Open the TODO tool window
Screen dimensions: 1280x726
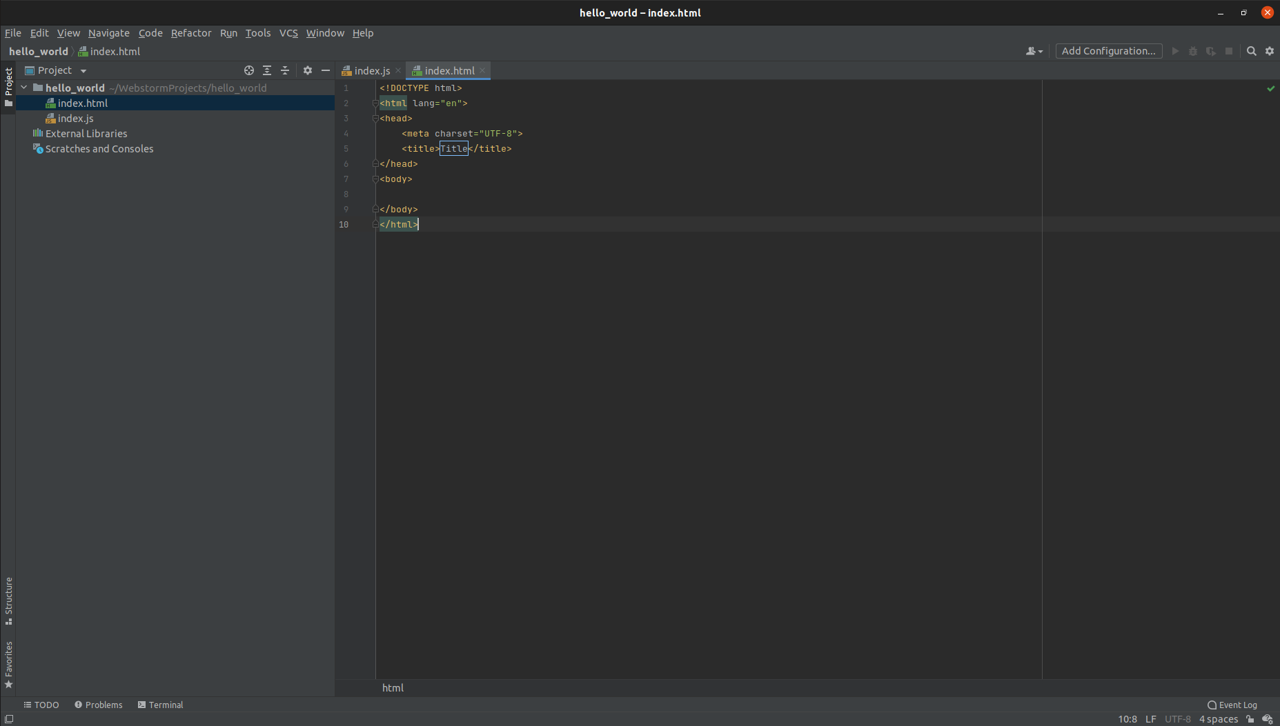pyautogui.click(x=41, y=705)
